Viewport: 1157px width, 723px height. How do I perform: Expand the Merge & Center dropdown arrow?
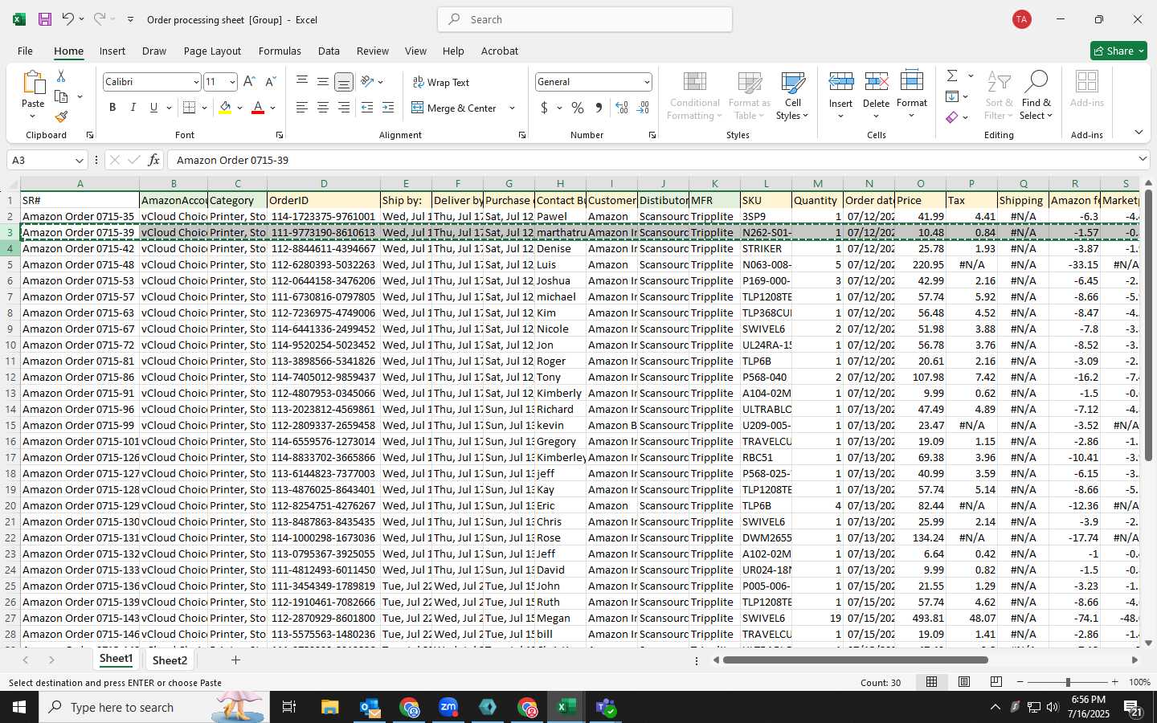coord(512,108)
